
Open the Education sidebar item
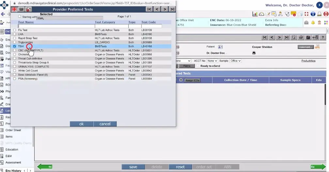tap(12, 149)
